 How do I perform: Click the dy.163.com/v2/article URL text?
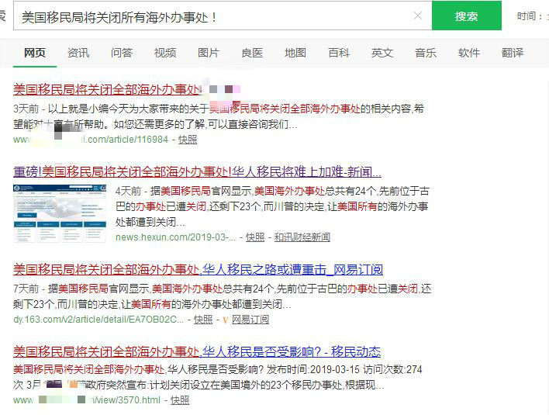pyautogui.click(x=98, y=320)
